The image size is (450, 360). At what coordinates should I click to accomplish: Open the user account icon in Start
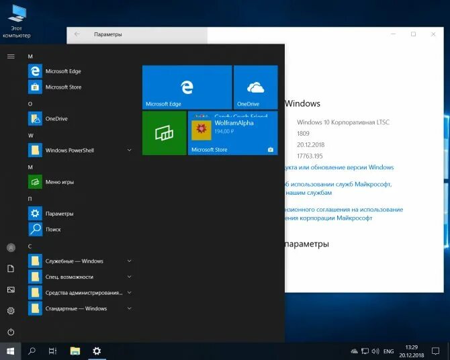click(x=11, y=247)
